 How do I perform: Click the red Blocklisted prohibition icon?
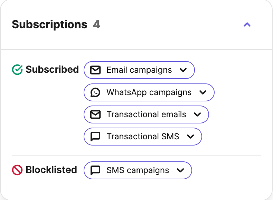17,170
